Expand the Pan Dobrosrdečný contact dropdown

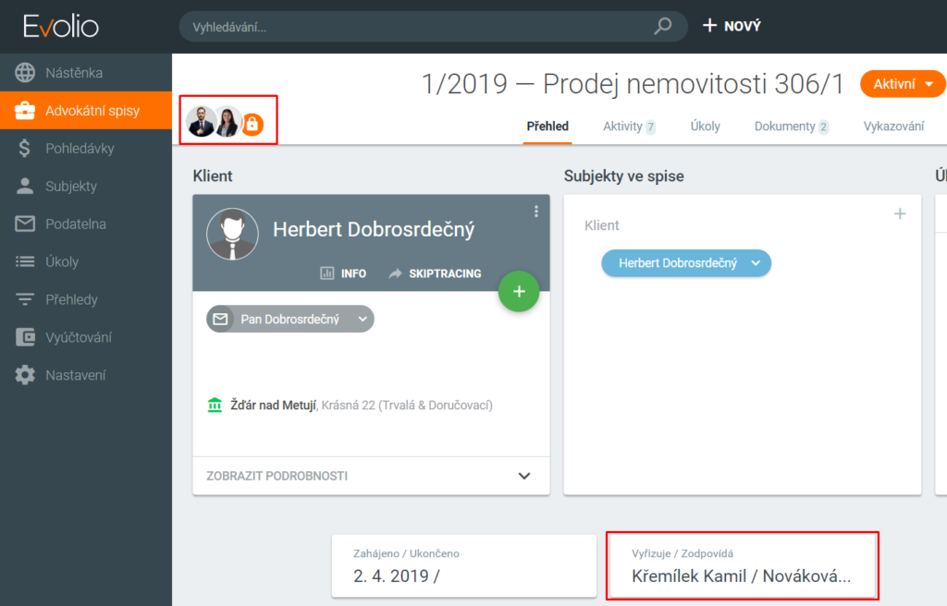[x=363, y=319]
